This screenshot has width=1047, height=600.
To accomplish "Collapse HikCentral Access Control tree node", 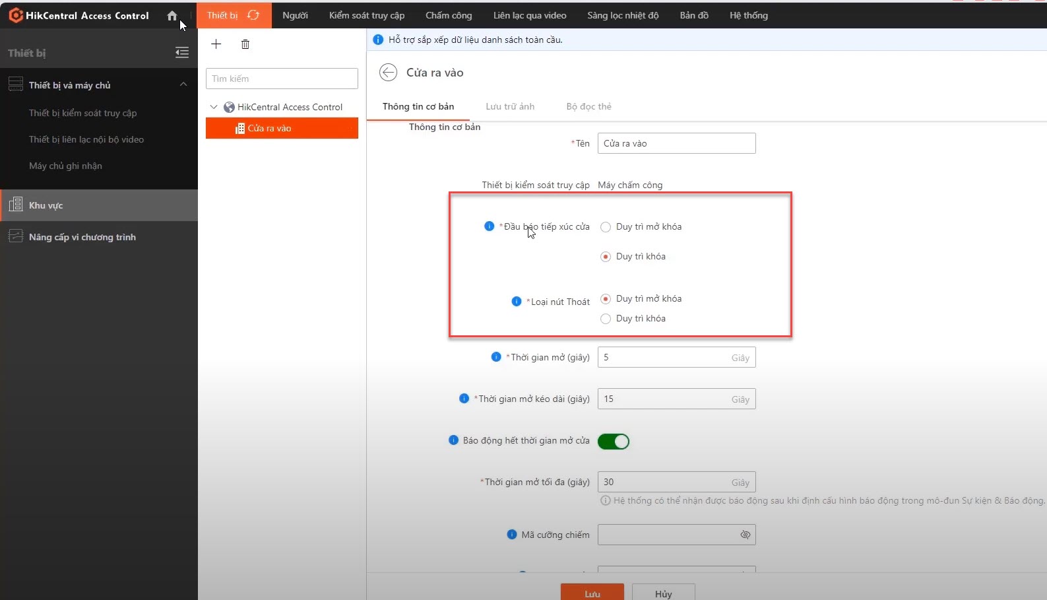I will (214, 107).
